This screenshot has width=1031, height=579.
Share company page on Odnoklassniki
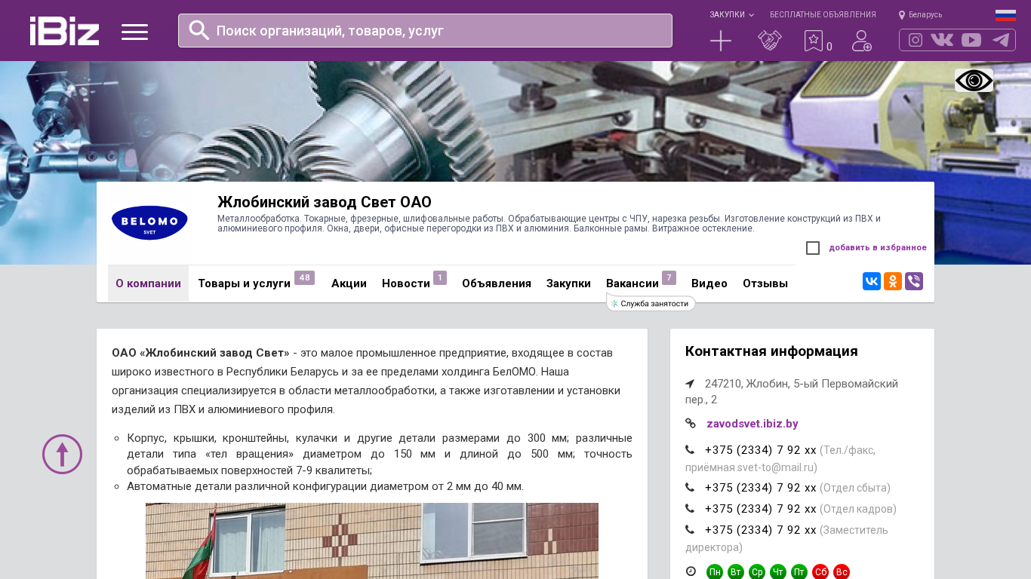tap(893, 281)
